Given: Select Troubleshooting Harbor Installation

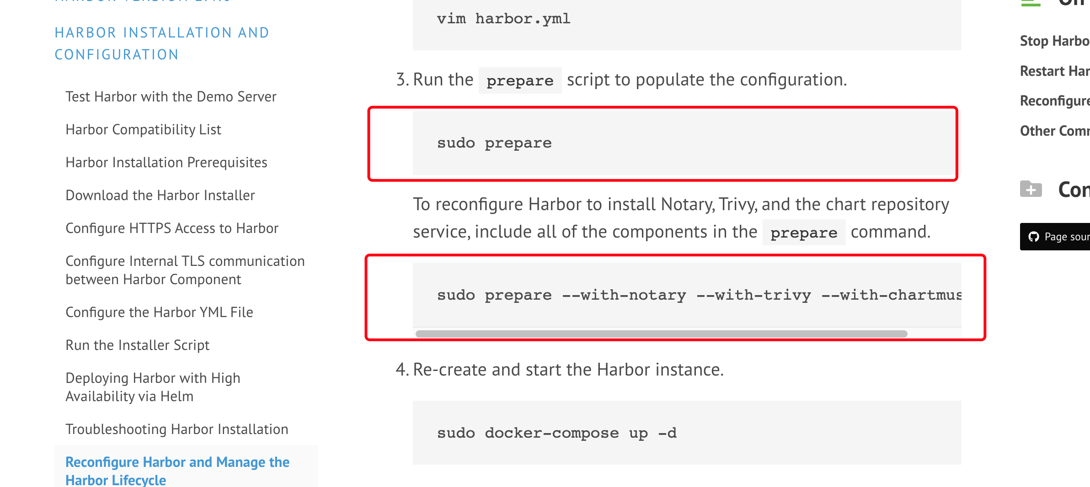Looking at the screenshot, I should click(x=177, y=429).
